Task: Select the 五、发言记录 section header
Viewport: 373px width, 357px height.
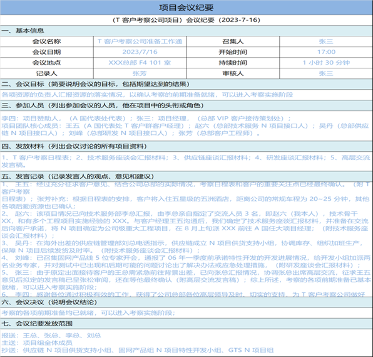Action: tap(186, 176)
